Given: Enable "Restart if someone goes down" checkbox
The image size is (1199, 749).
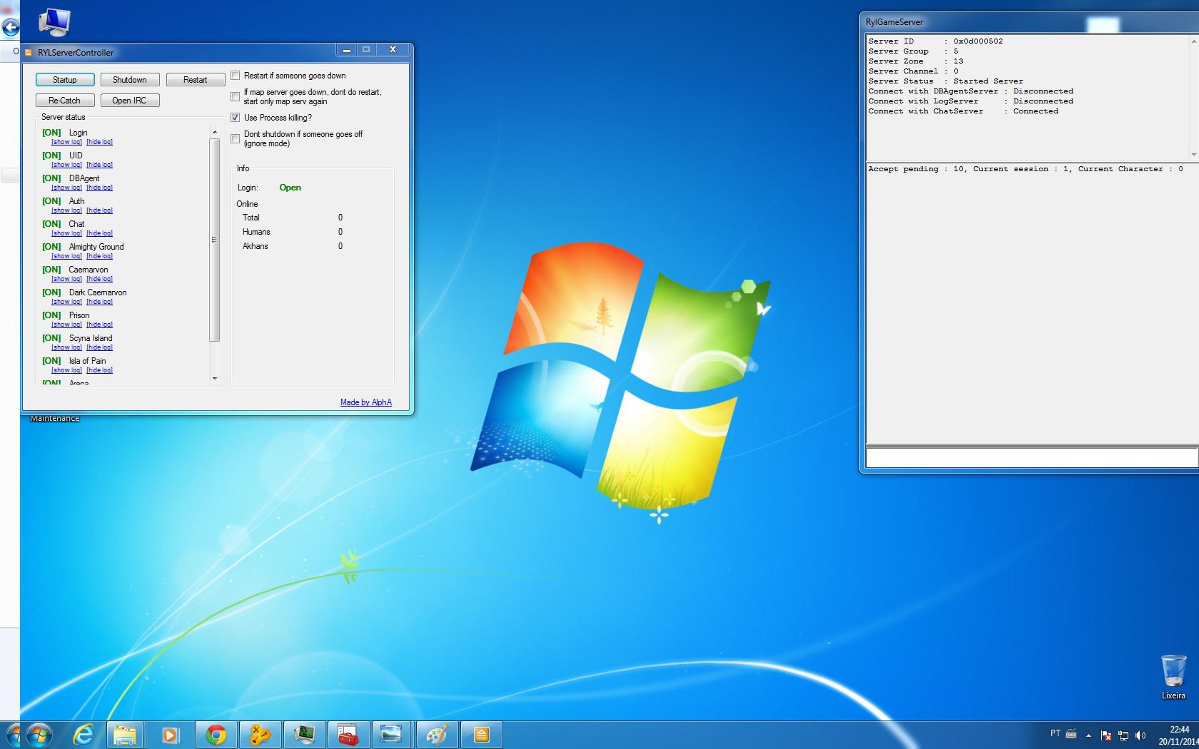Looking at the screenshot, I should (x=236, y=76).
